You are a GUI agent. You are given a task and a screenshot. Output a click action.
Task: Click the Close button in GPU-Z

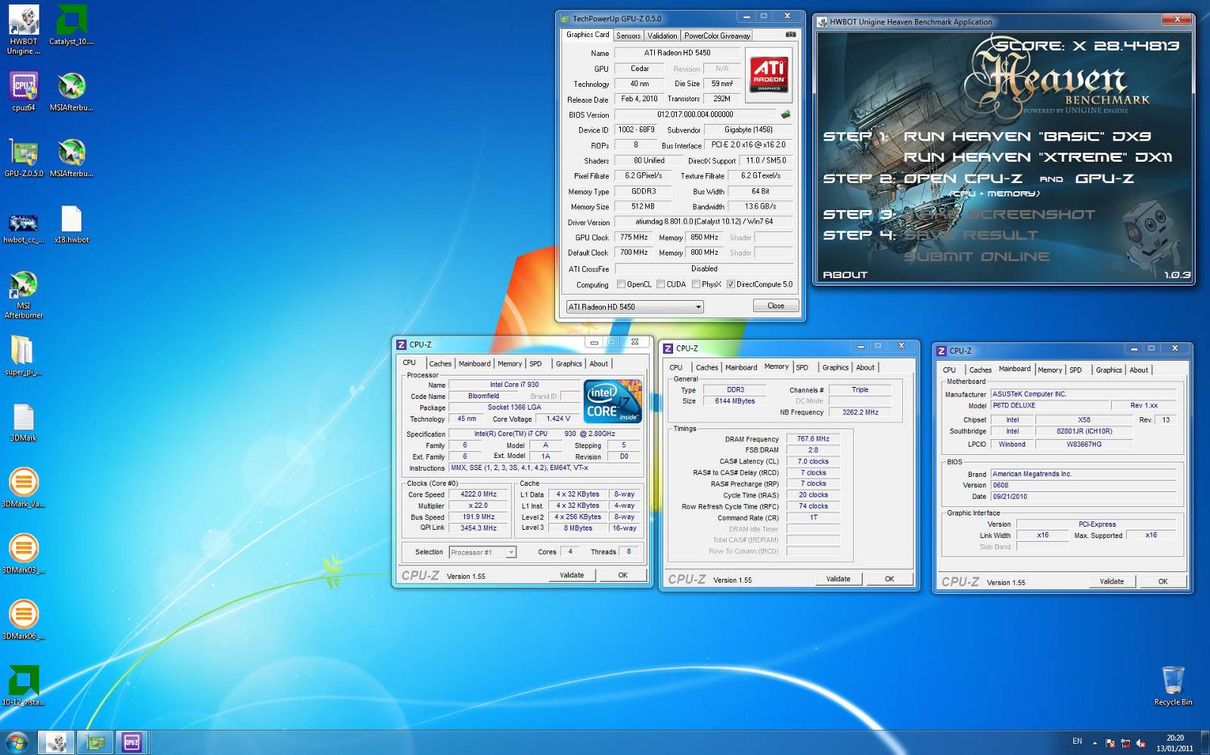click(x=775, y=306)
